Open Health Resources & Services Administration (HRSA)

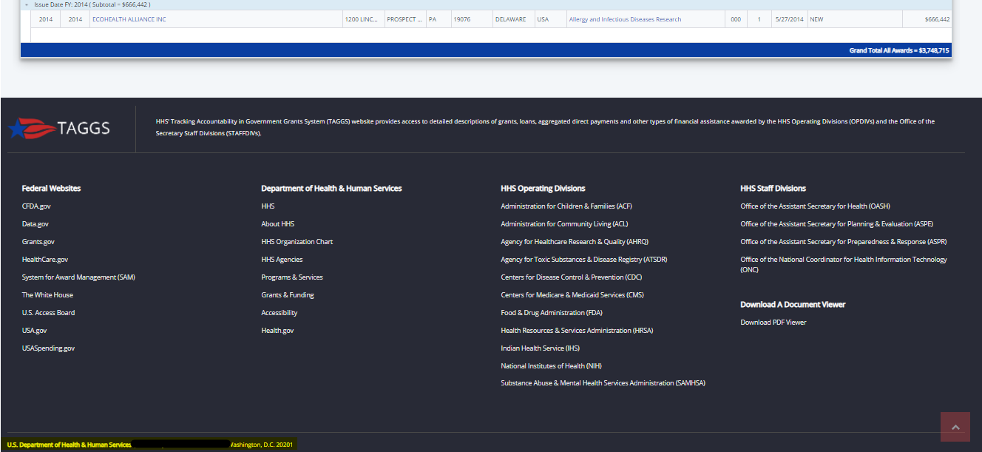click(577, 331)
